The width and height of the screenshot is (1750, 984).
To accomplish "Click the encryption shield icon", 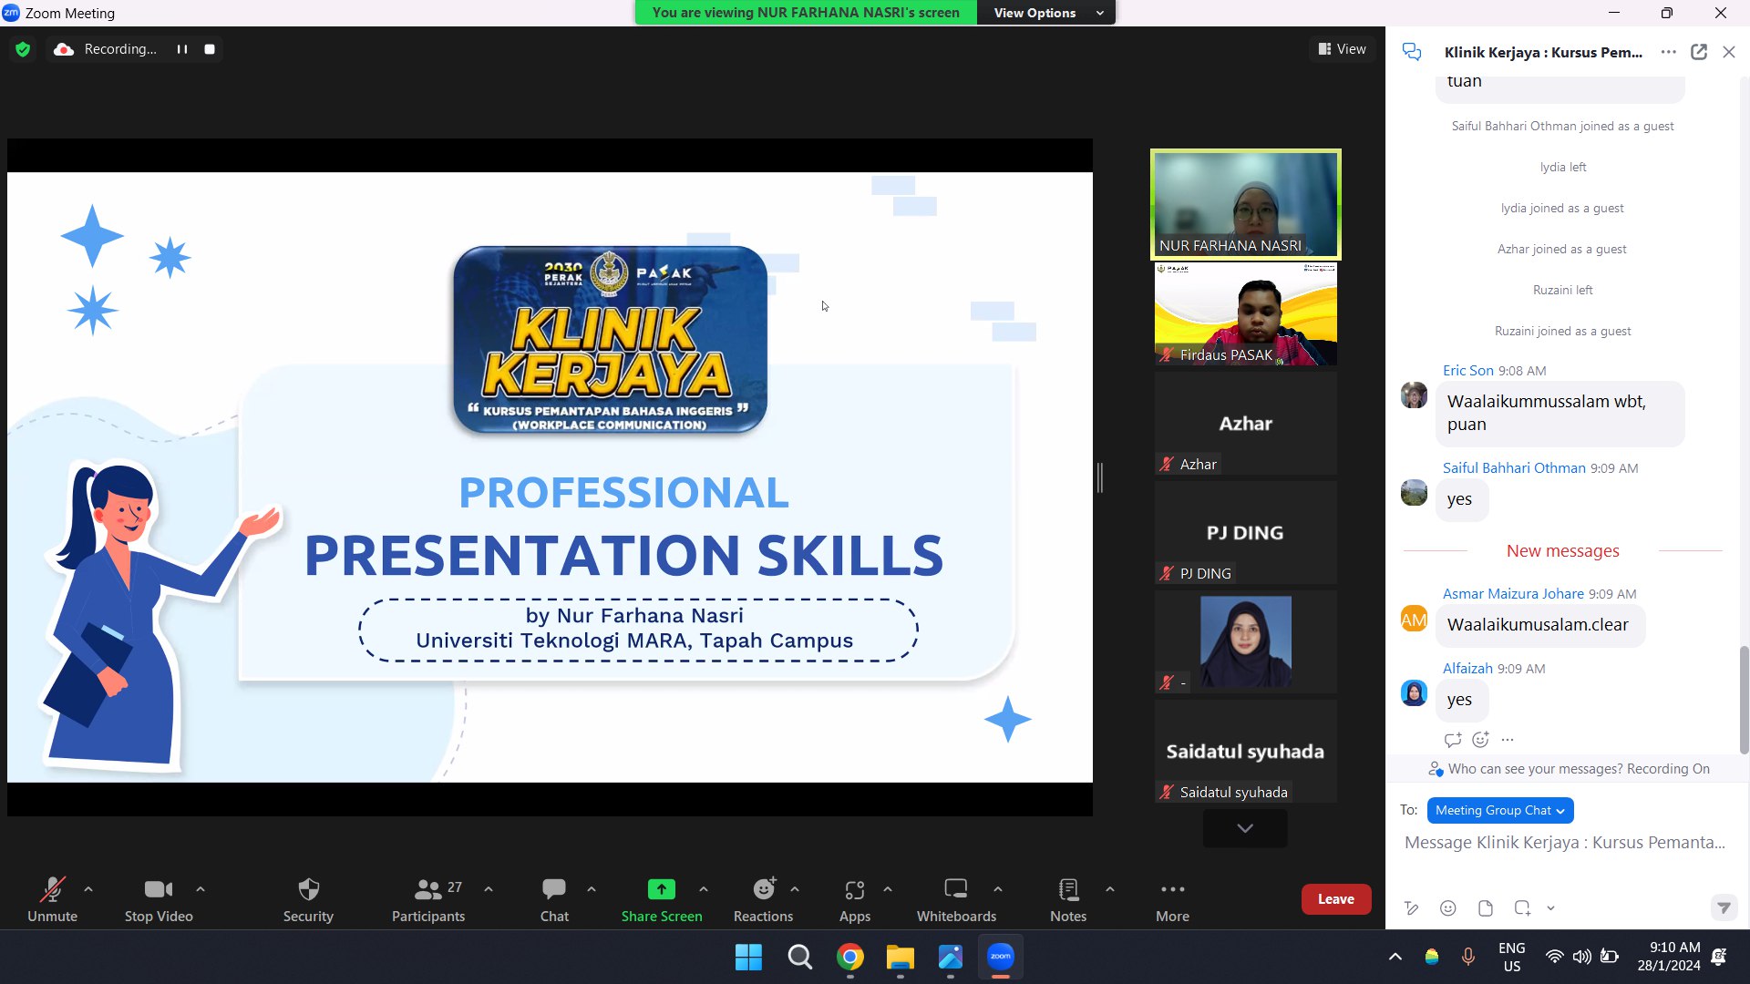I will click(x=23, y=49).
